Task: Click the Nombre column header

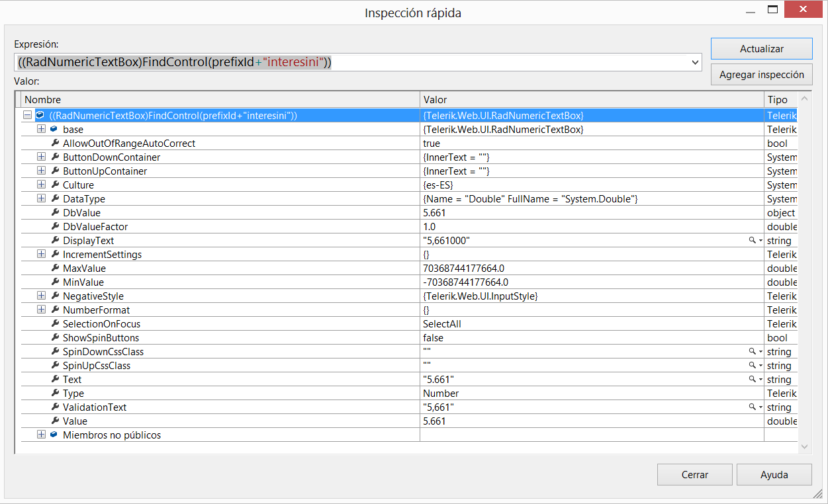Action: click(x=218, y=99)
